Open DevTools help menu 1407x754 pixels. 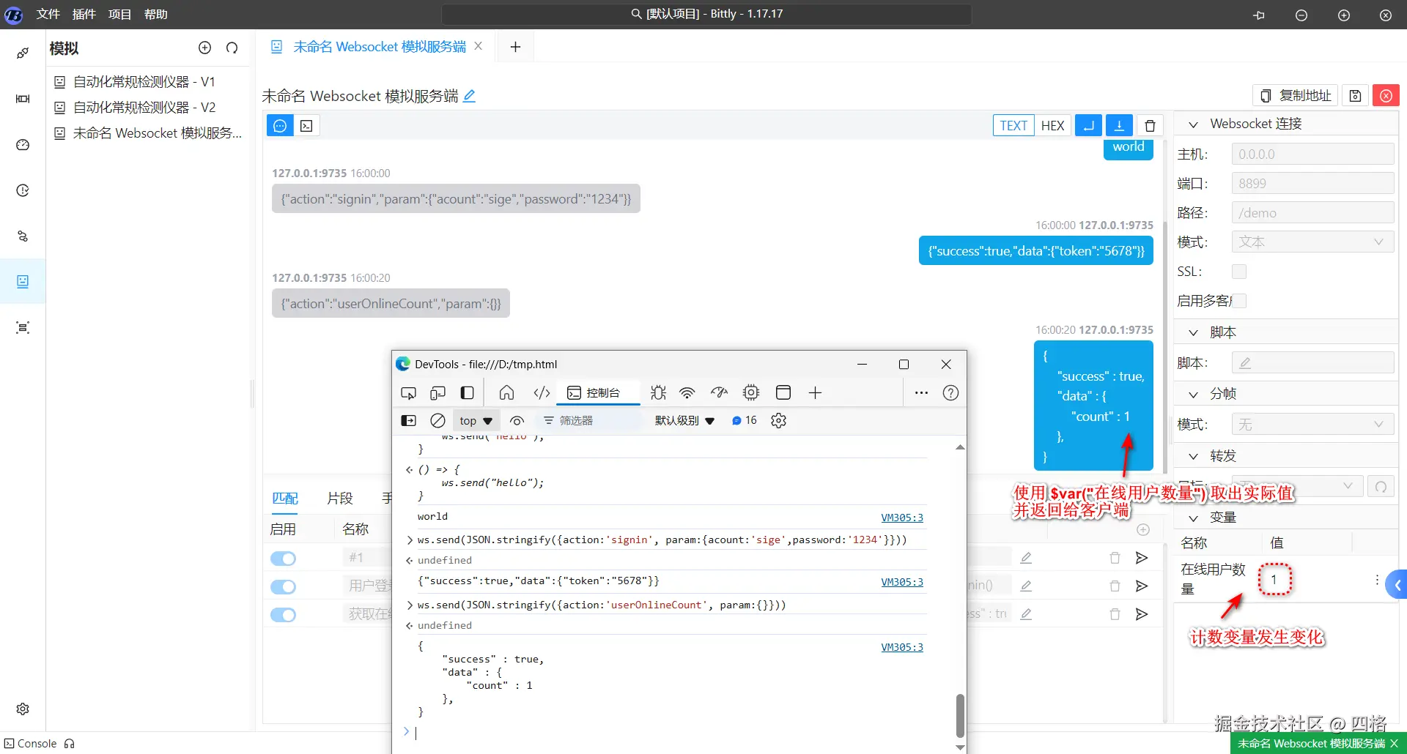click(950, 393)
